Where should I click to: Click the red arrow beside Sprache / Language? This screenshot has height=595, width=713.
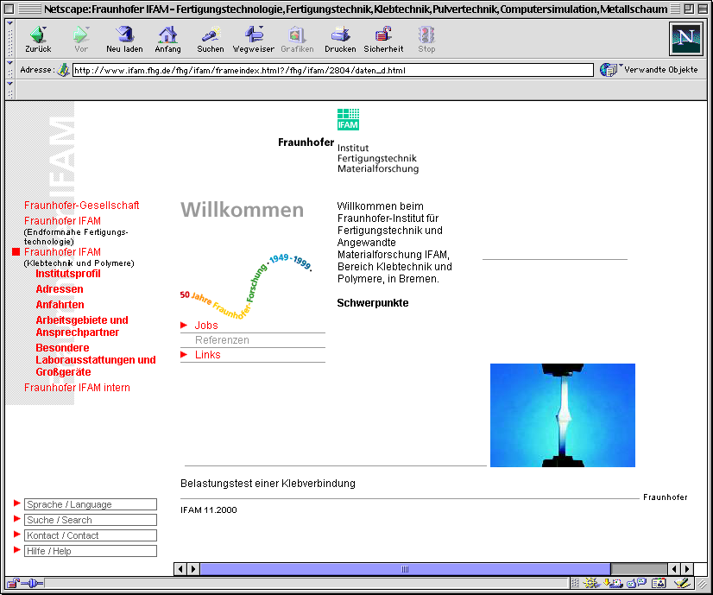(17, 503)
